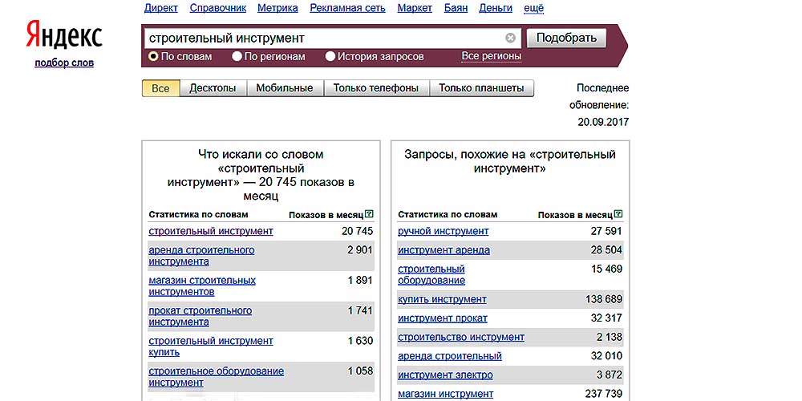Click the Подобрать button

(567, 38)
